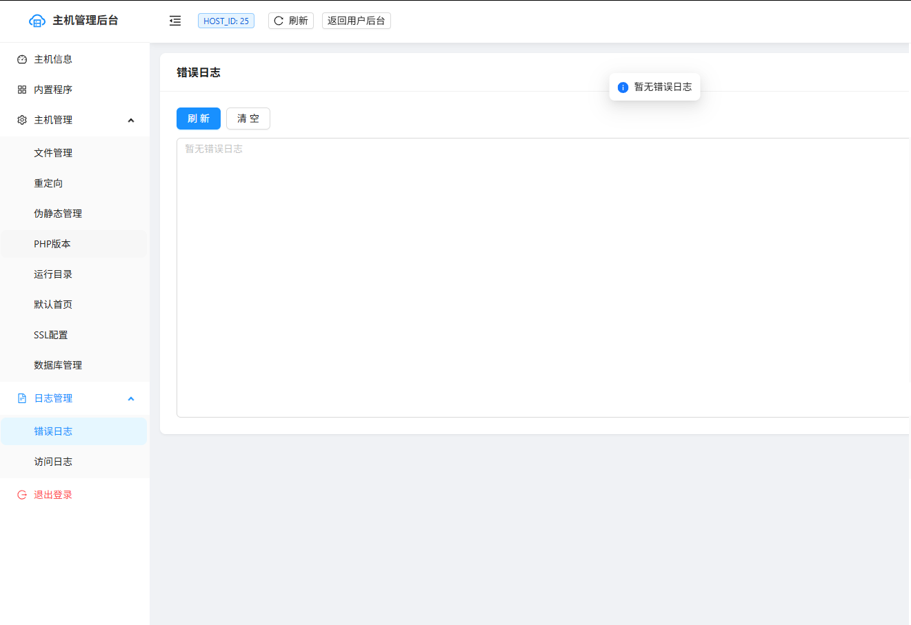
Task: Go to SSL配置 in the sidebar
Action: pyautogui.click(x=51, y=334)
